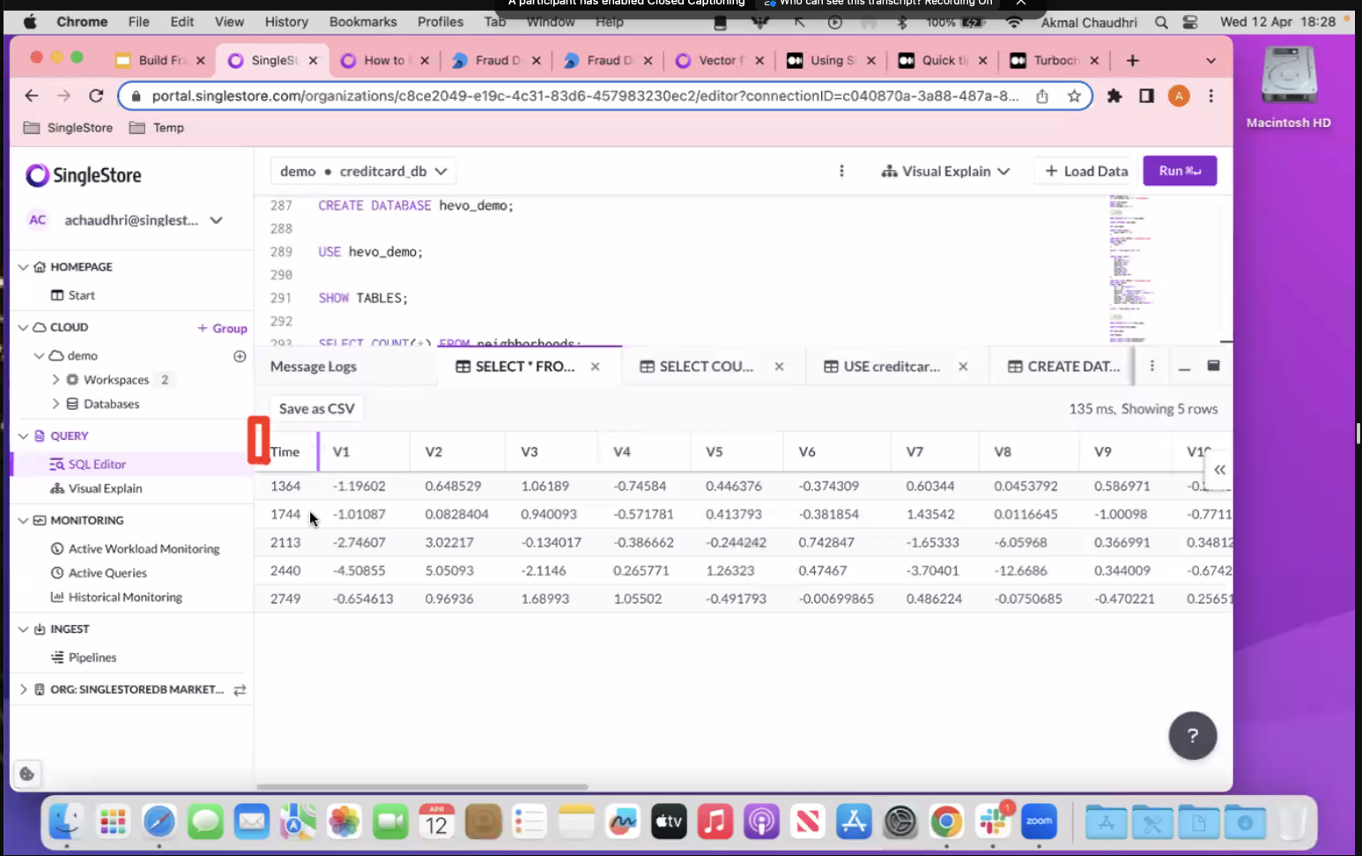Switch to the Message Logs tab
Image resolution: width=1362 pixels, height=856 pixels.
point(314,367)
